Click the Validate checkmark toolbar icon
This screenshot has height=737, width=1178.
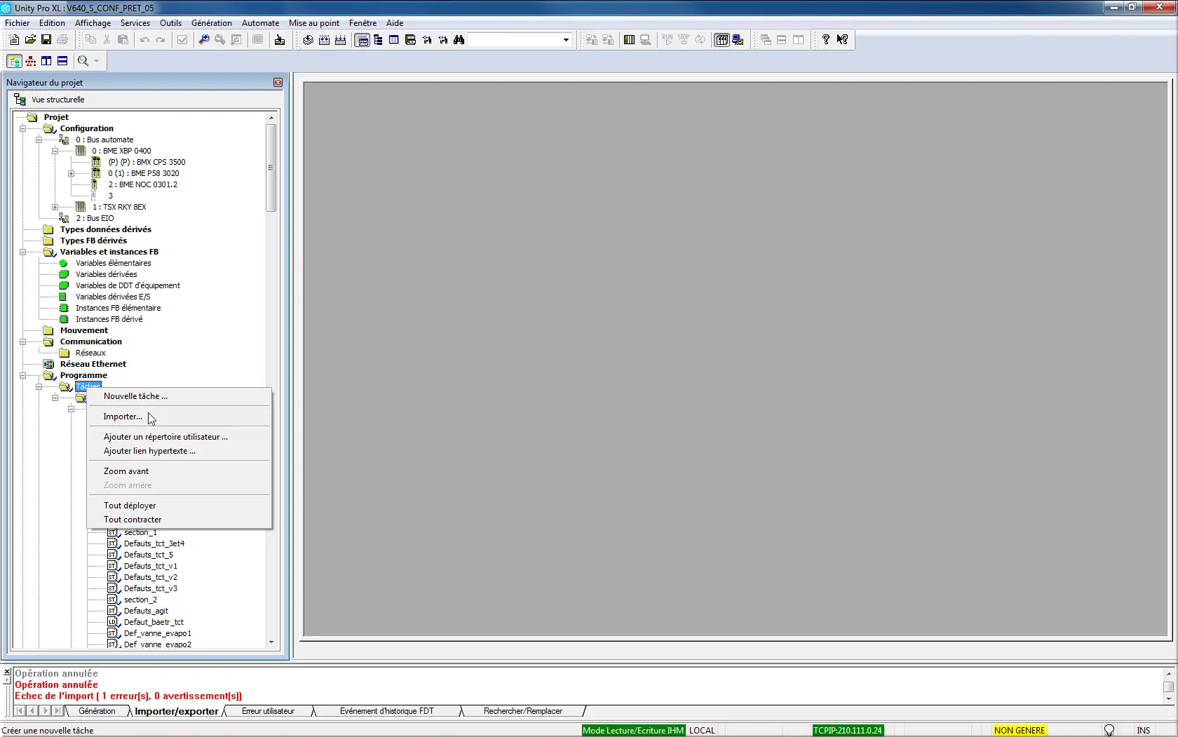click(182, 40)
